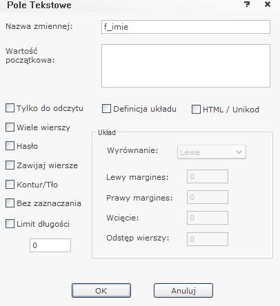The image size is (280, 306).
Task: Open the Wyrównanie dropdown
Action: (212, 152)
